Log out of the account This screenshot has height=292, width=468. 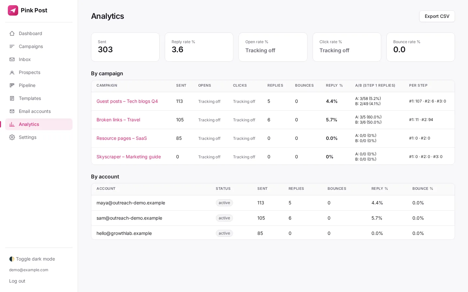coord(17,281)
